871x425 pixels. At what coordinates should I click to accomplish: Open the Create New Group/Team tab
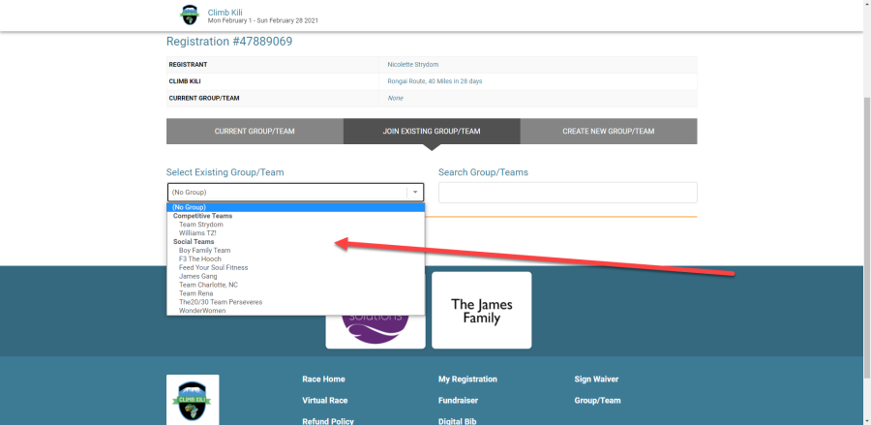[x=609, y=131]
